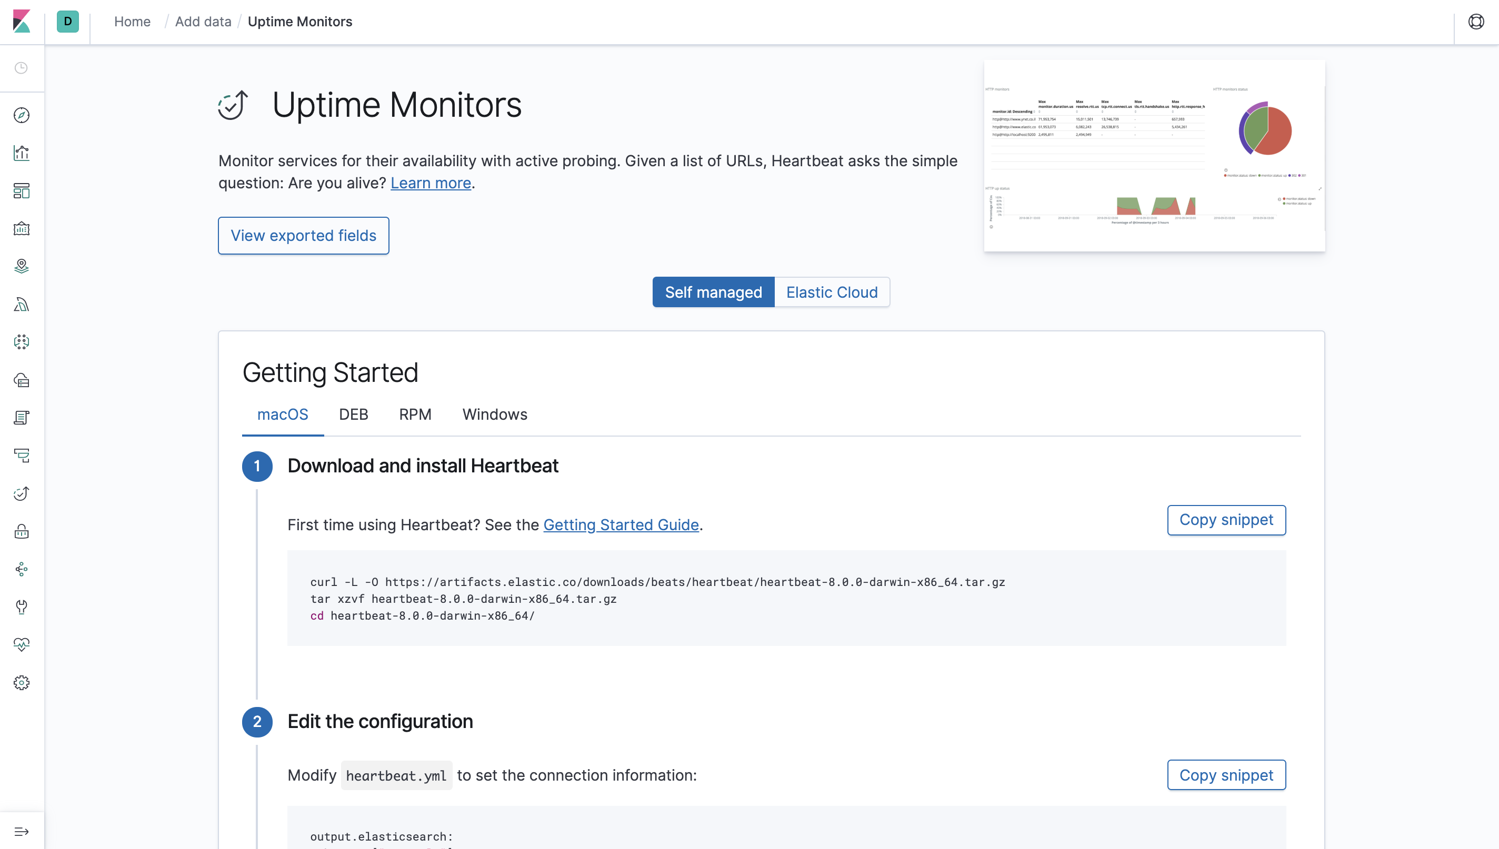
Task: View the Uptime dashboard preview image
Action: tap(1154, 156)
